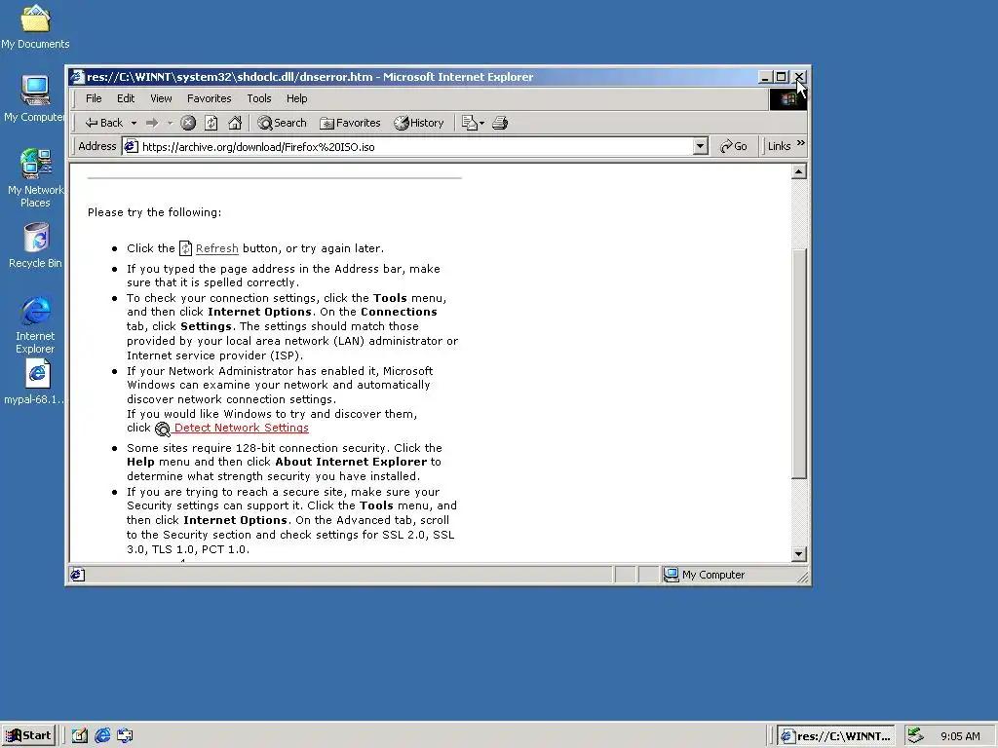Print the page with Print icon
Screen dimensions: 998x748
click(500, 123)
